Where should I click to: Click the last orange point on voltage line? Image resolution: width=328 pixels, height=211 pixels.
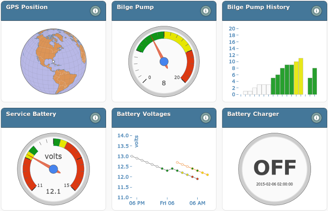pyautogui.click(x=207, y=174)
